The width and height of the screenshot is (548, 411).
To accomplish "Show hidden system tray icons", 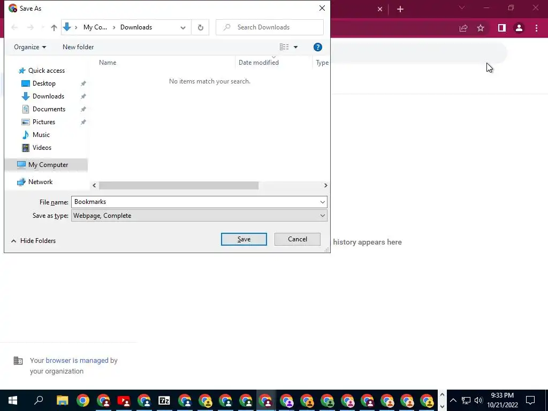I will click(x=453, y=400).
